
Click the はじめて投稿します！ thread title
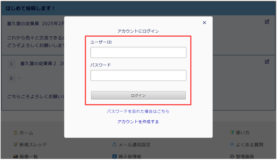point(30,8)
